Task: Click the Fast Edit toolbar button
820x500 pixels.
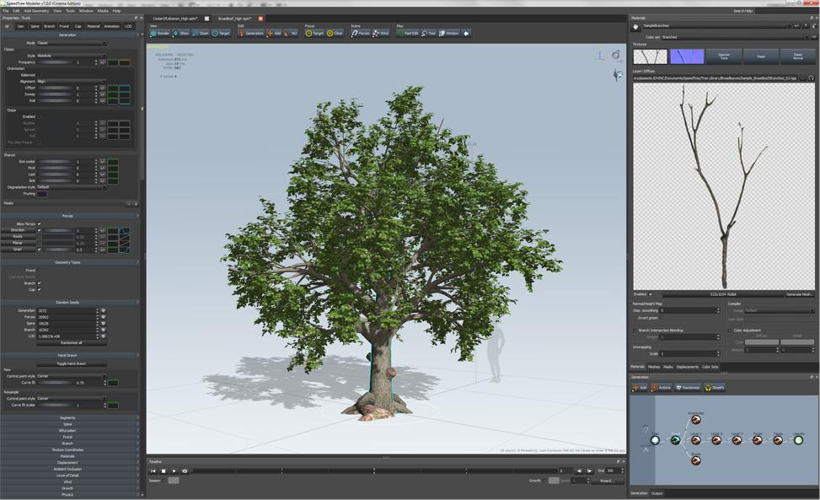Action: [x=408, y=33]
